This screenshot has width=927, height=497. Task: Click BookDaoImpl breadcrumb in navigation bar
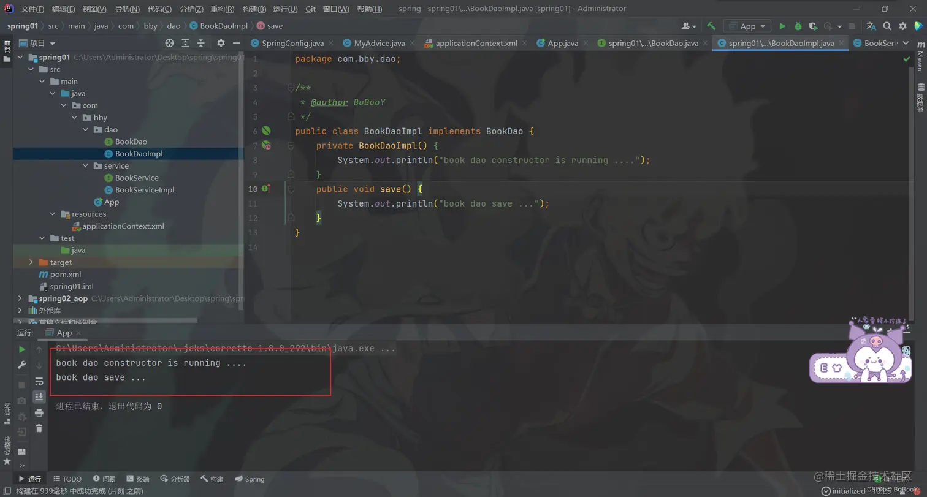point(218,26)
